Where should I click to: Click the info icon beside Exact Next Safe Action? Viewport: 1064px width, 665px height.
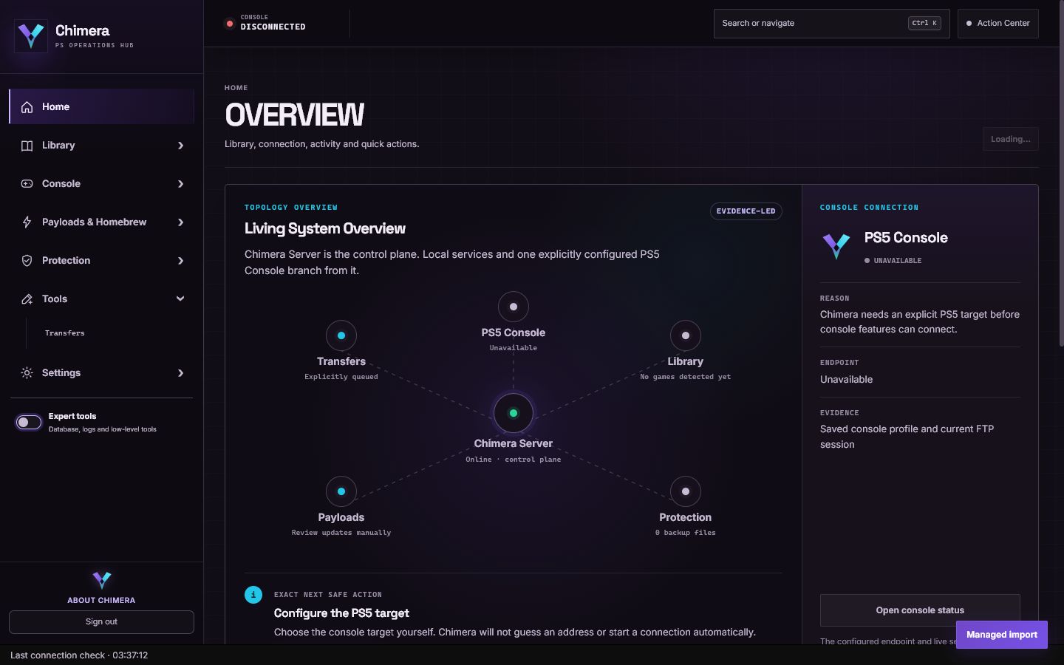click(253, 595)
